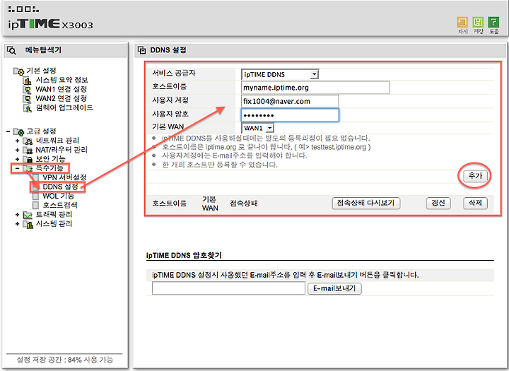509x371 pixels.
Task: Expand the 보안 기능 plus sign
Action: 17,159
